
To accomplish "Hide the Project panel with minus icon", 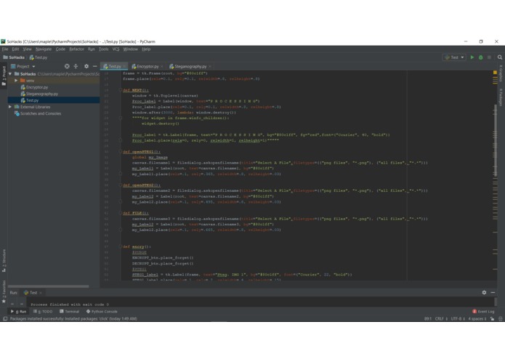I will pos(94,66).
